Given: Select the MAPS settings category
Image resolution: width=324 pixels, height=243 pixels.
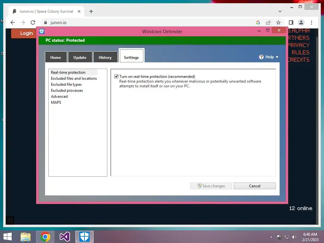Looking at the screenshot, I should click(x=56, y=102).
